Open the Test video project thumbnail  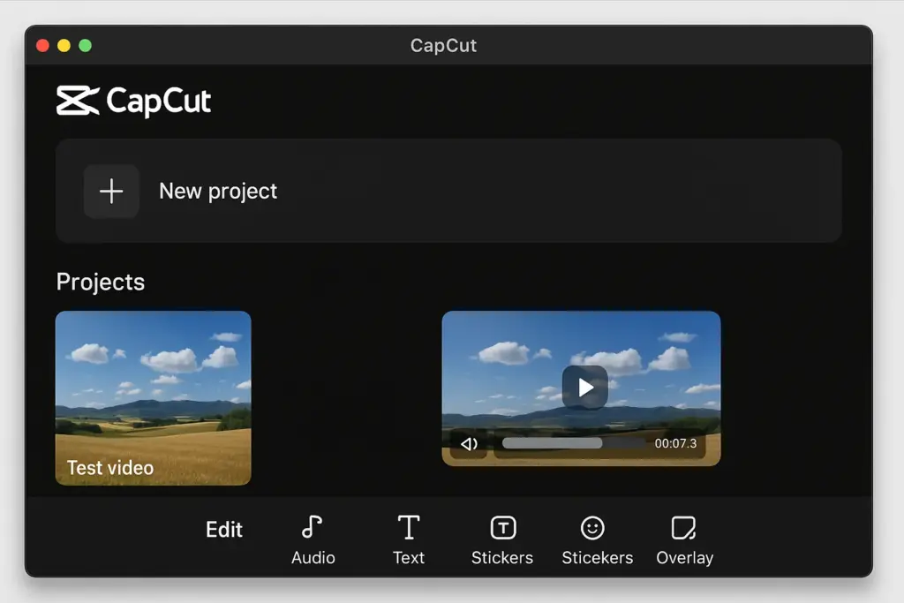154,398
